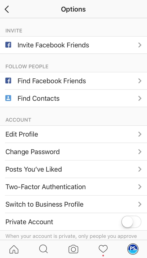
Task: Open activity via the heart icon
Action: (103, 249)
